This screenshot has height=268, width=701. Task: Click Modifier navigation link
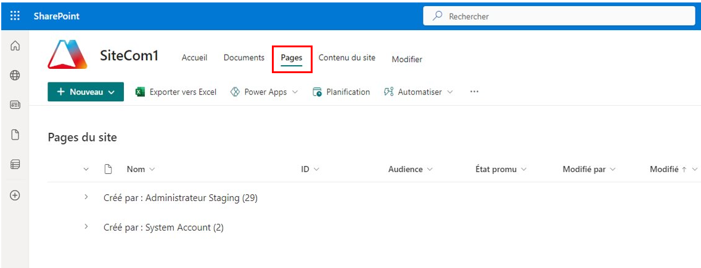pos(407,59)
